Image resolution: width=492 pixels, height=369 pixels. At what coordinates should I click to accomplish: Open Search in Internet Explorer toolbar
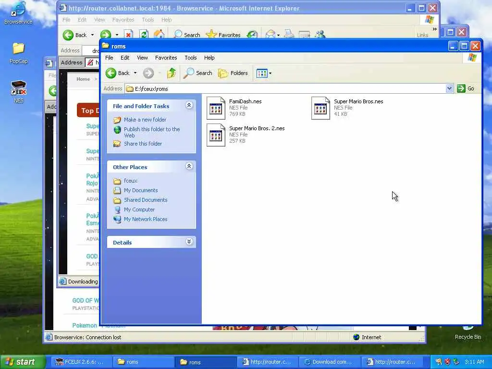coord(187,35)
